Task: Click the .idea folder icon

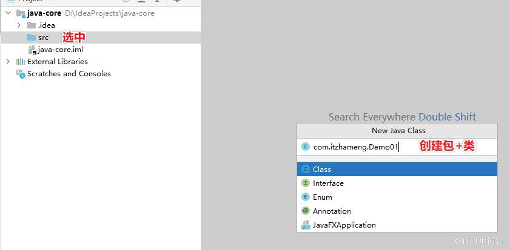Action: (32, 25)
